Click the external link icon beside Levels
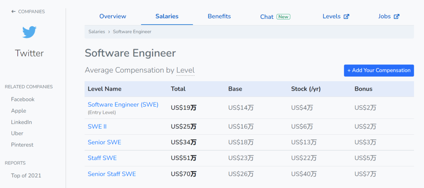Screen dimensions: 424x188 point(346,16)
